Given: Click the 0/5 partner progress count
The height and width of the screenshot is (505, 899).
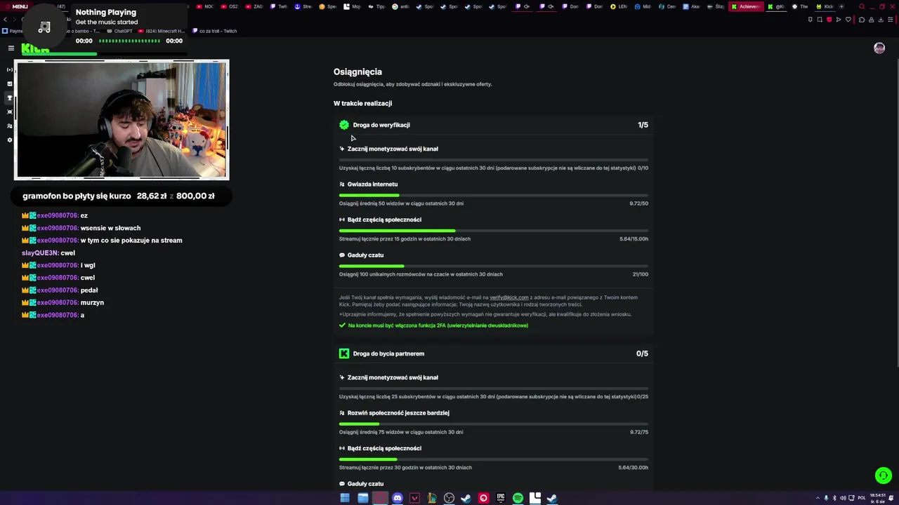Looking at the screenshot, I should pyautogui.click(x=642, y=353).
